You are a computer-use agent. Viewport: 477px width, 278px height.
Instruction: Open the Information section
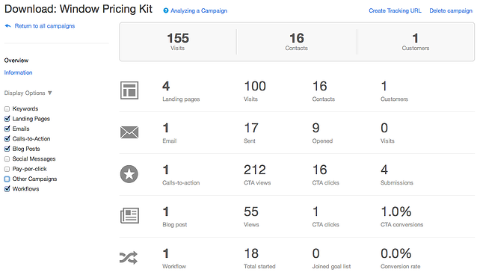(x=18, y=72)
